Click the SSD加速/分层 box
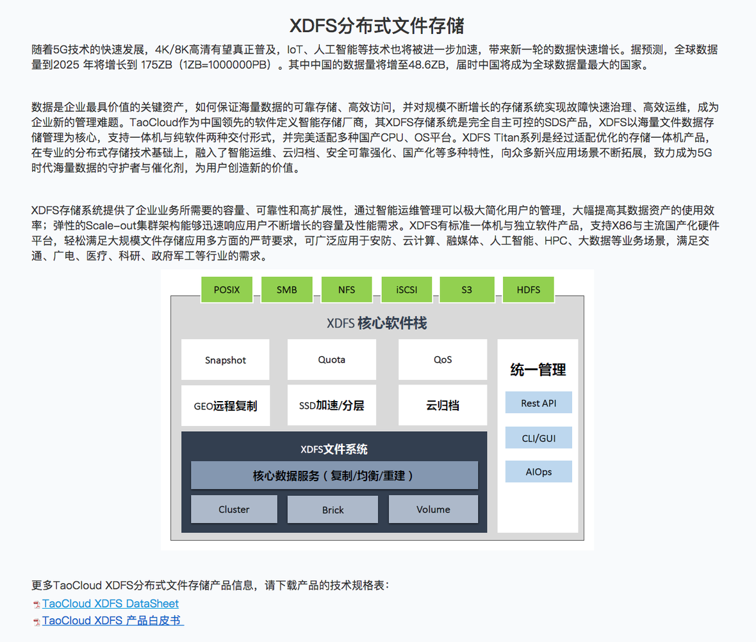This screenshot has width=756, height=642. 332,405
